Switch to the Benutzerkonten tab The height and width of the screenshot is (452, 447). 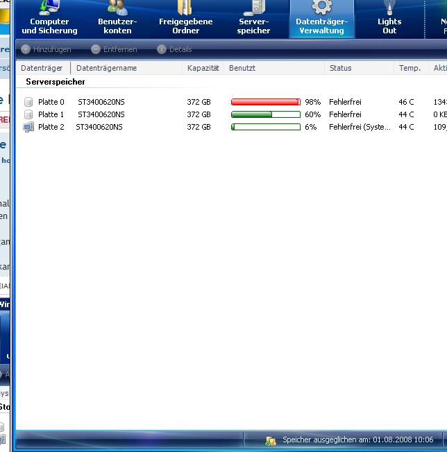117,19
